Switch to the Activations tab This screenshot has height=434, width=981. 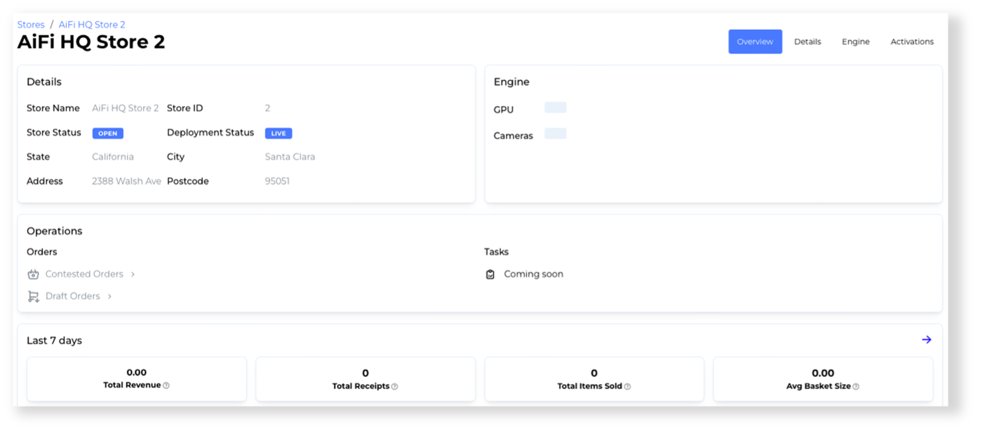(x=912, y=41)
